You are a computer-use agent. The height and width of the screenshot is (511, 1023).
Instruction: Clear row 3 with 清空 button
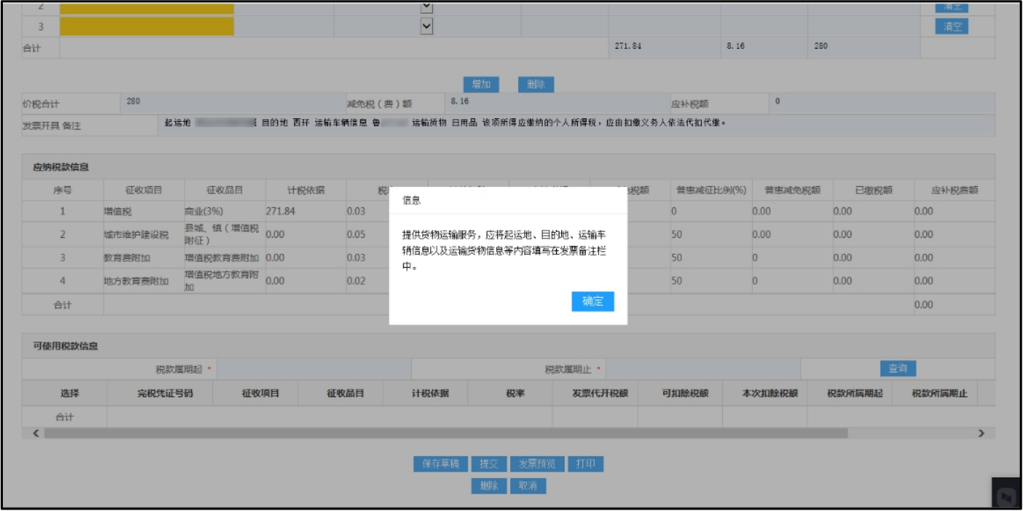pyautogui.click(x=951, y=26)
